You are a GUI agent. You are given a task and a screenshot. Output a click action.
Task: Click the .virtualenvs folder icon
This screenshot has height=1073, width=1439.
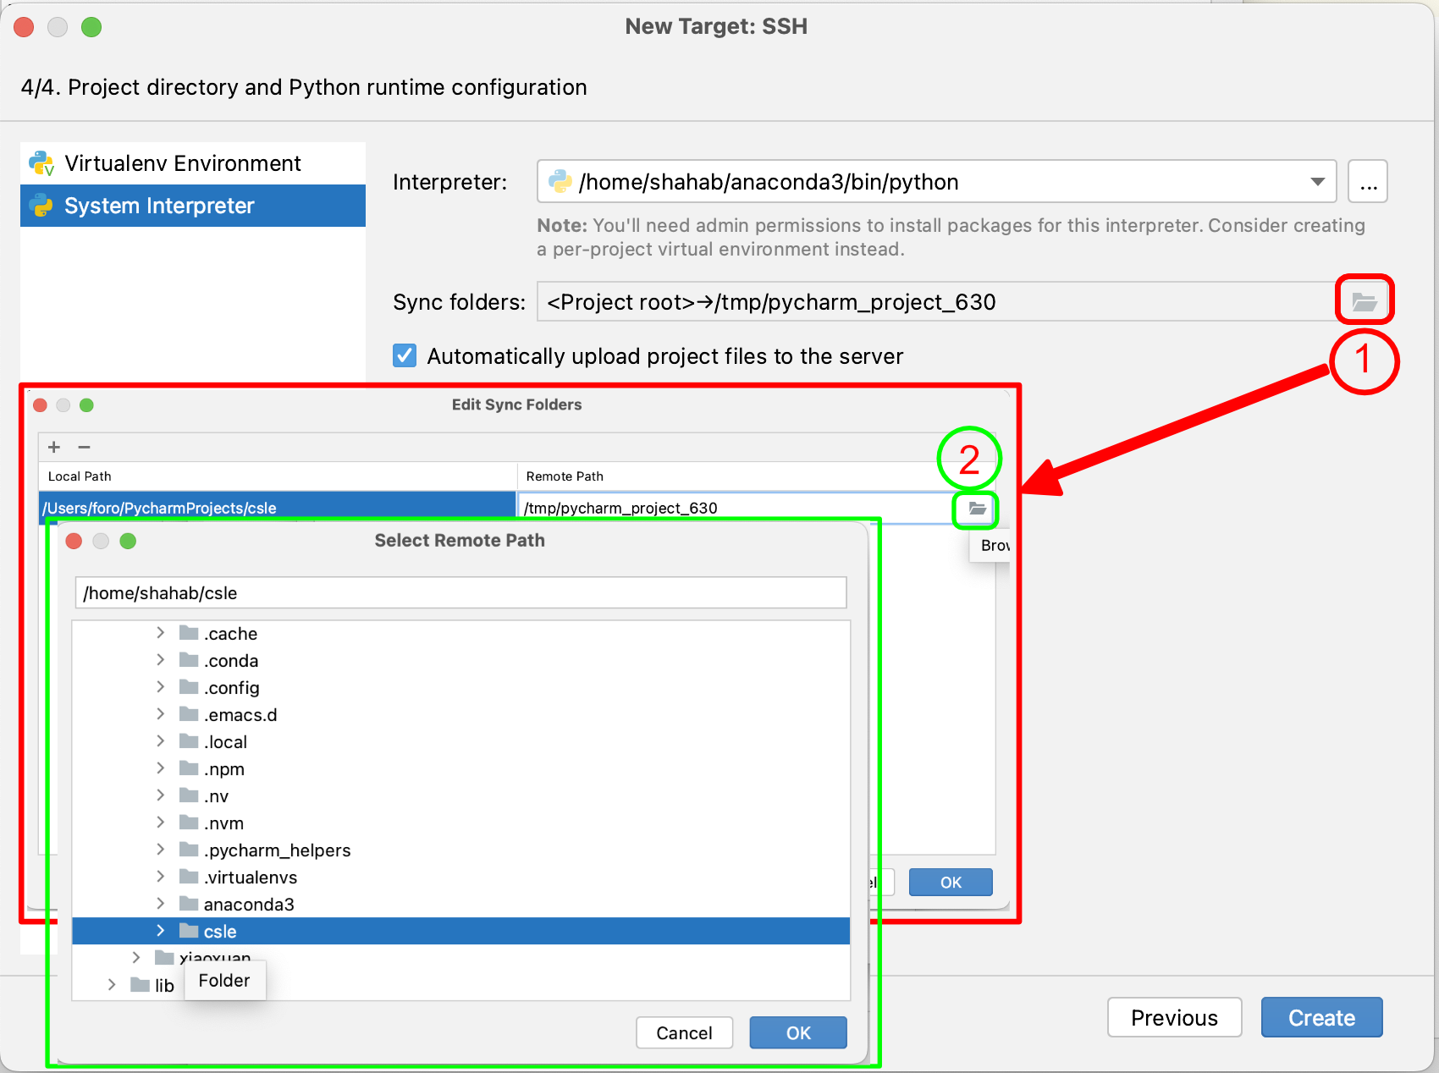click(189, 877)
